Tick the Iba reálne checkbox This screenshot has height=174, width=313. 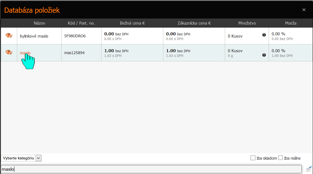[281, 158]
